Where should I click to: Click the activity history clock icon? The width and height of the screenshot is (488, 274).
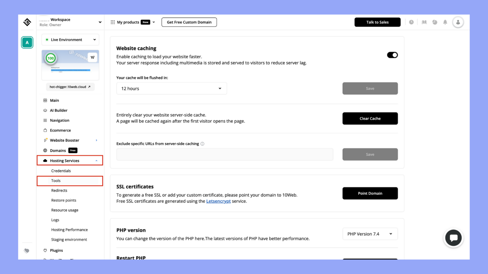coord(412,22)
